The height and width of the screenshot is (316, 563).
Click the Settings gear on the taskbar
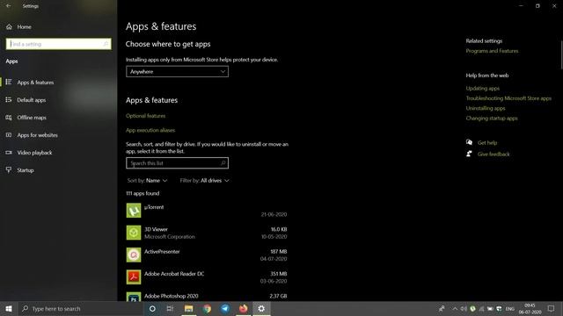[x=261, y=308]
